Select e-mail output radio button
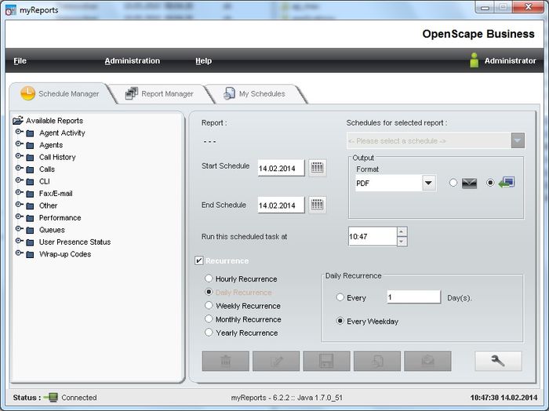549x411 pixels. [x=453, y=183]
